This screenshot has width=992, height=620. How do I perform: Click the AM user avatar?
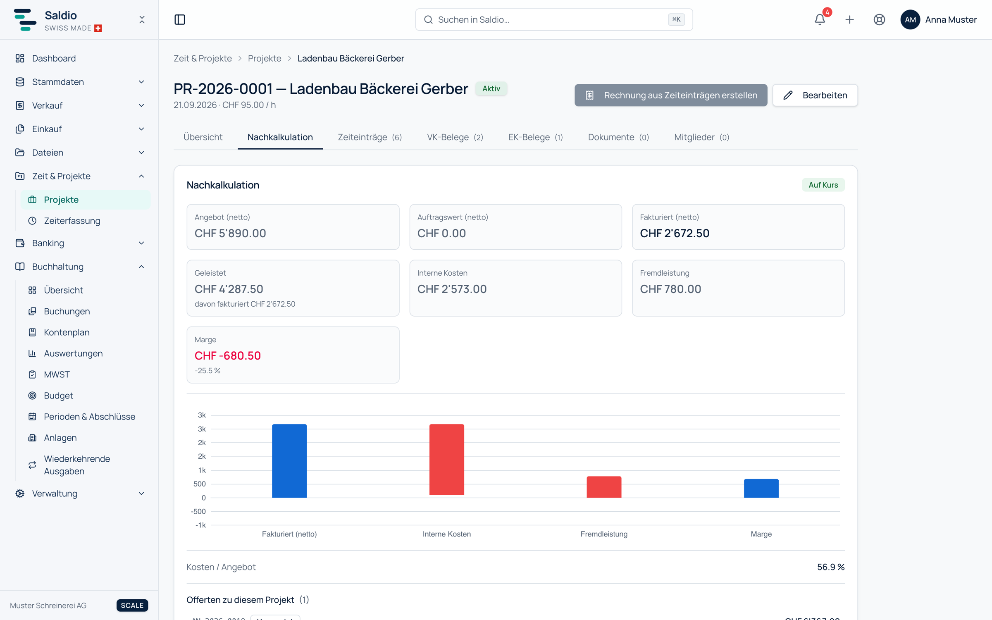(x=910, y=19)
